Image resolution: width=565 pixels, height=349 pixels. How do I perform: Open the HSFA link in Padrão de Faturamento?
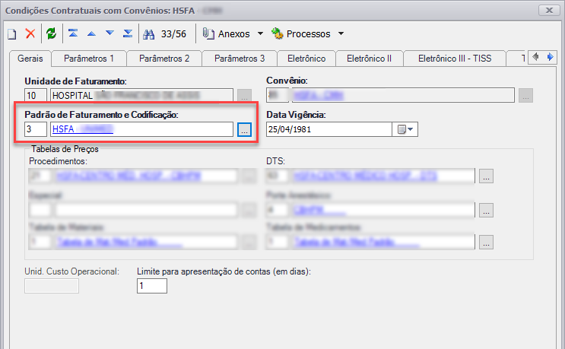tap(83, 129)
